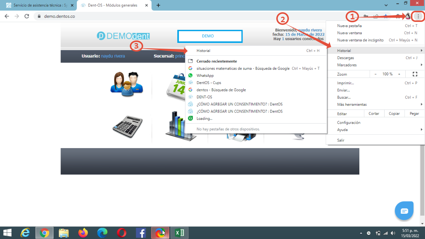Show hidden system tray icons

[361, 233]
